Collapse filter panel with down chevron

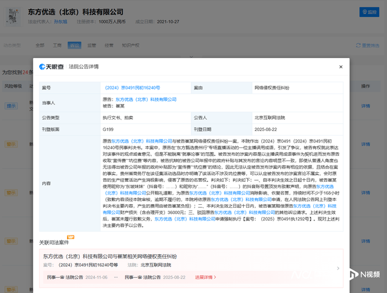tap(191, 57)
